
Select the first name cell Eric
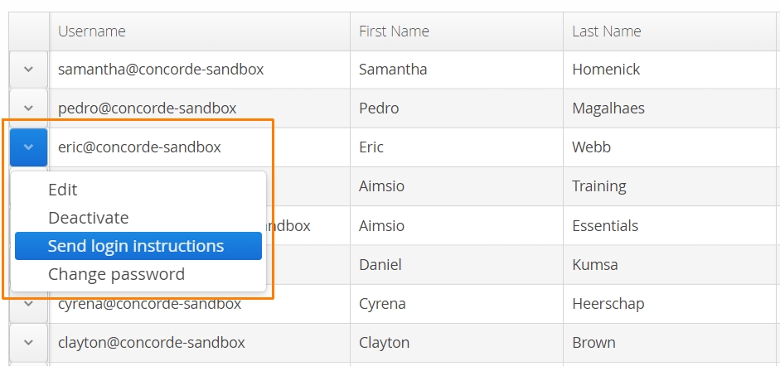tap(457, 147)
